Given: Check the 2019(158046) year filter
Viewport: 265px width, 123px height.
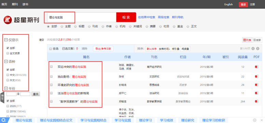Looking at the screenshot, I should [x=8, y=111].
